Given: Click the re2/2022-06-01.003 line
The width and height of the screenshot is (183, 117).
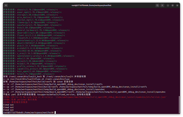Looking at the screenshot, I should pyautogui.click(x=32, y=51).
